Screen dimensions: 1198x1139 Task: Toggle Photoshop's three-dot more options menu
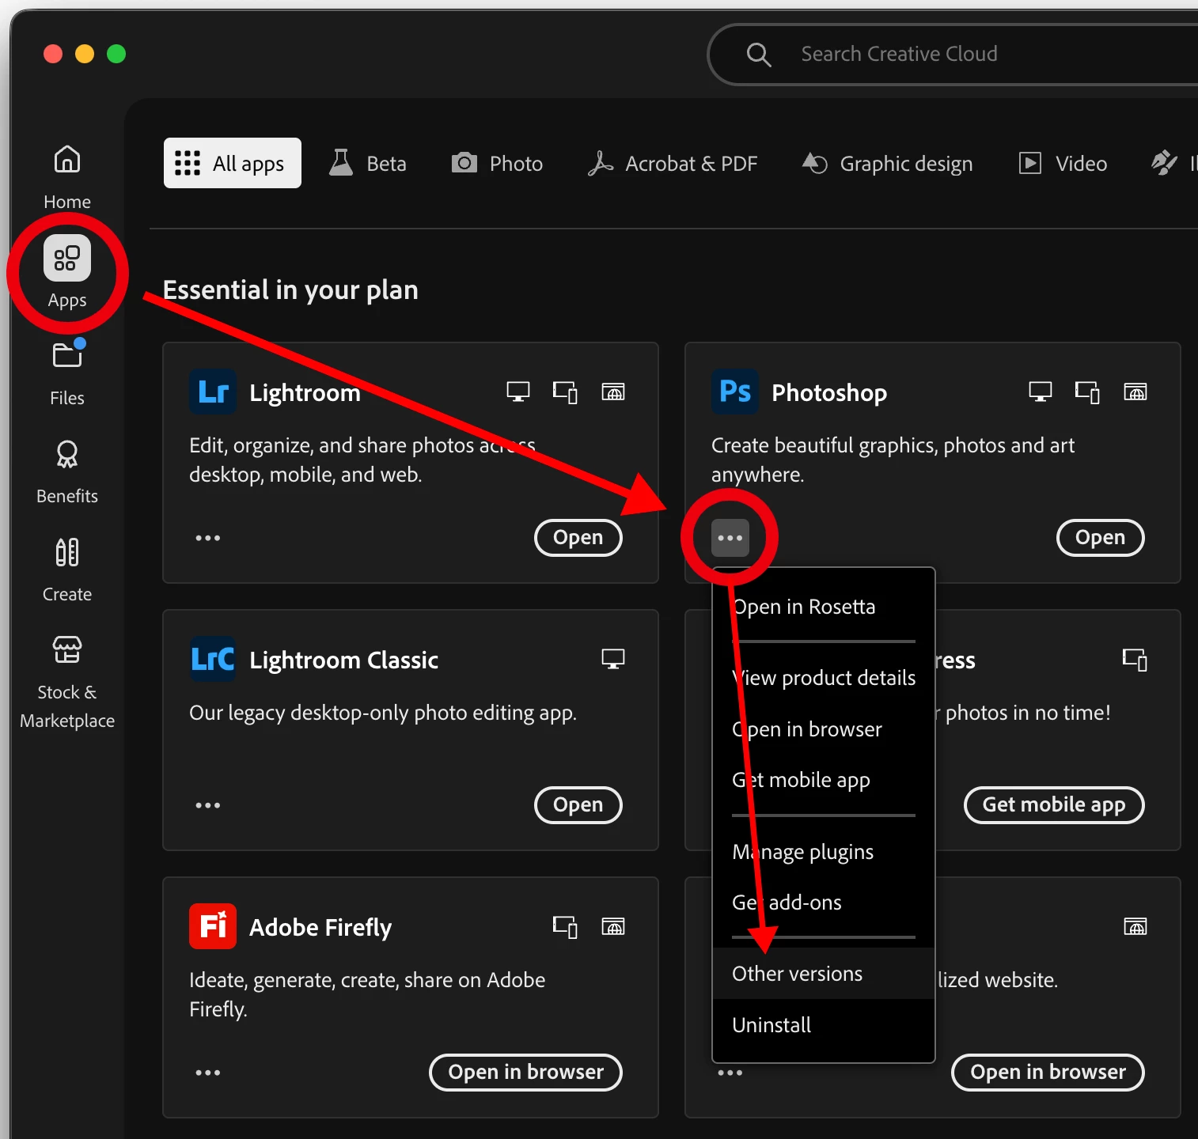730,538
